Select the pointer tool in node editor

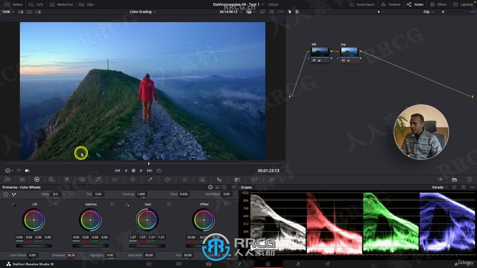coord(290,12)
